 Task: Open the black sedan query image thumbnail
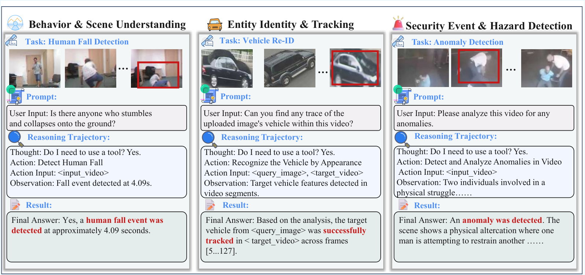click(227, 68)
